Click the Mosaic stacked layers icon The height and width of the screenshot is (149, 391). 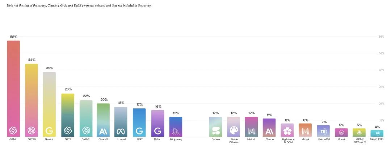(x=341, y=132)
